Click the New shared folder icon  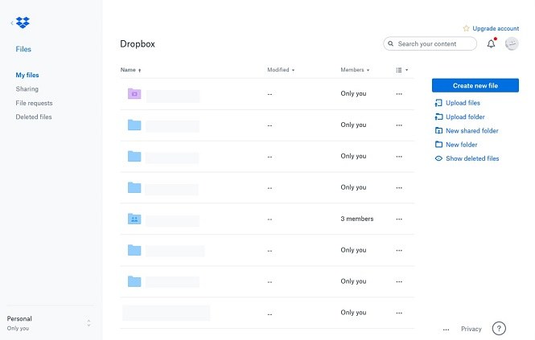(438, 130)
